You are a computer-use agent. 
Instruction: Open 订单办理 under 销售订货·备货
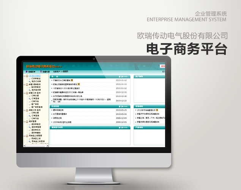point(35,96)
